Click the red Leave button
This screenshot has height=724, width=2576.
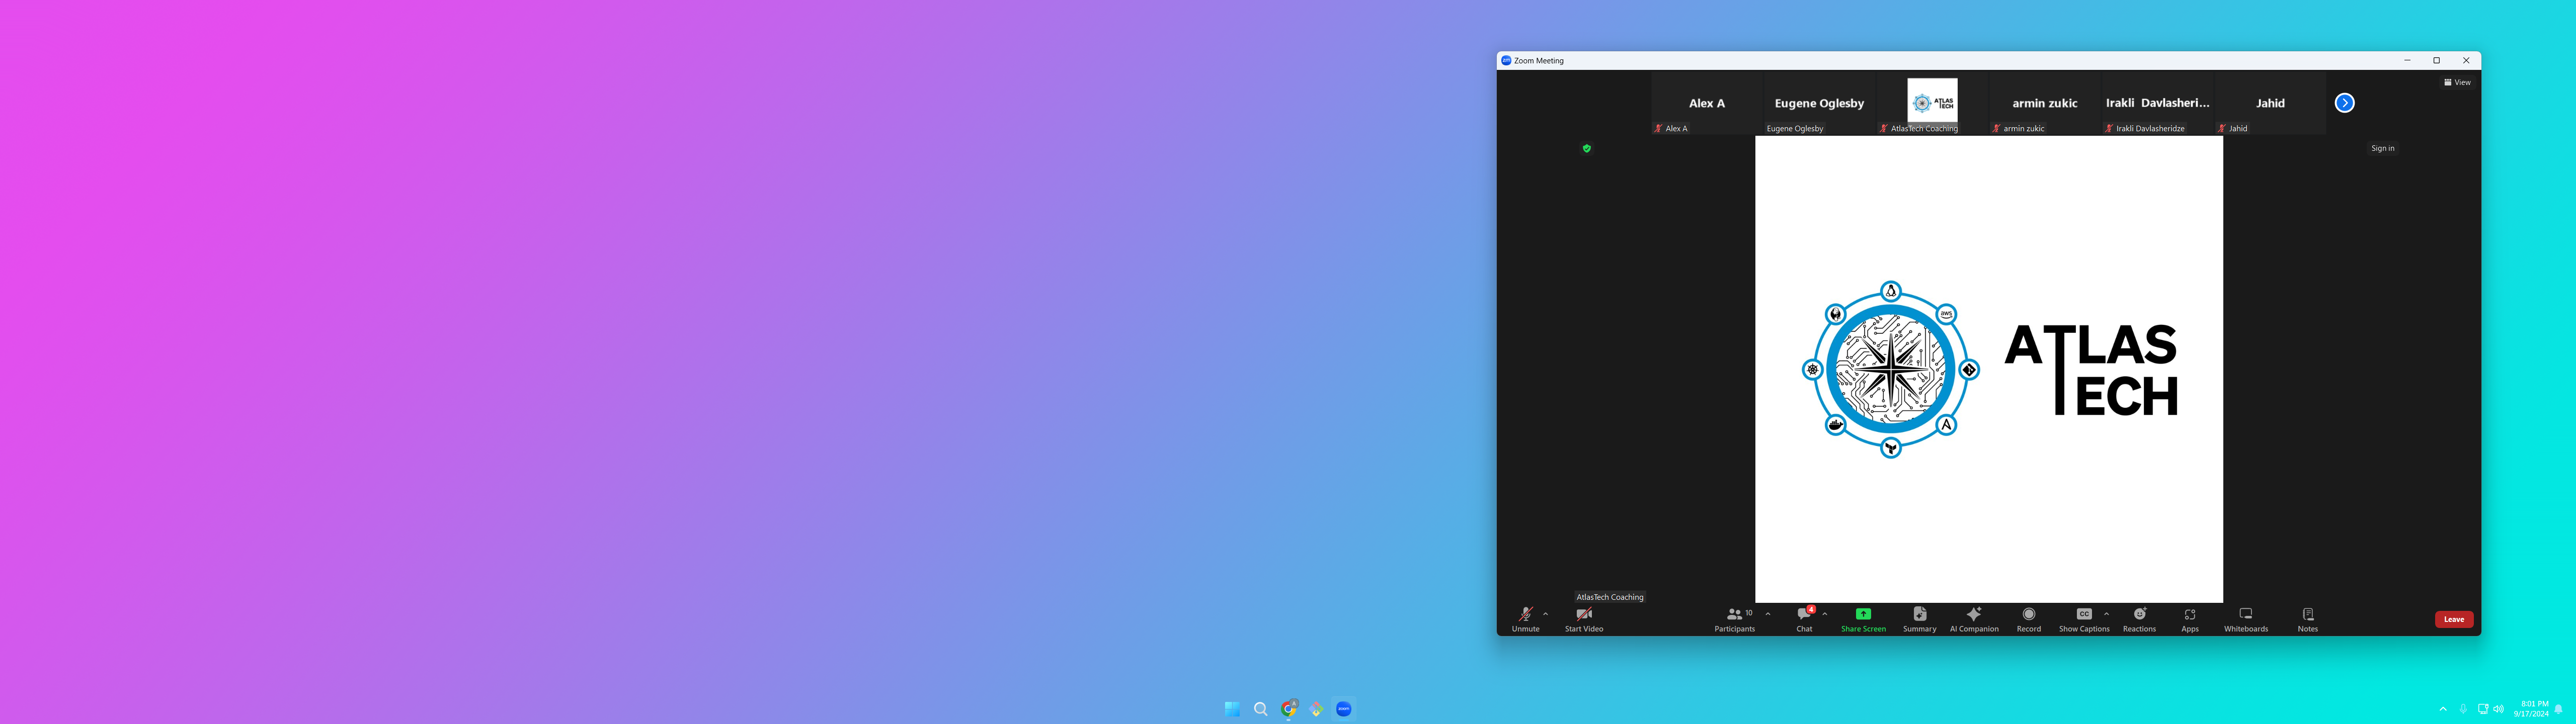pyautogui.click(x=2453, y=619)
